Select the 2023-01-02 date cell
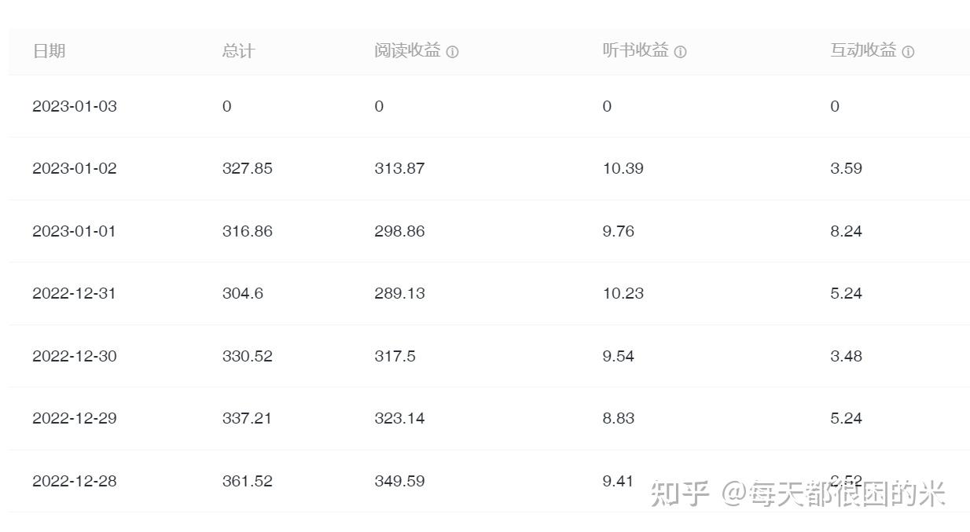Image resolution: width=970 pixels, height=532 pixels. click(x=74, y=168)
